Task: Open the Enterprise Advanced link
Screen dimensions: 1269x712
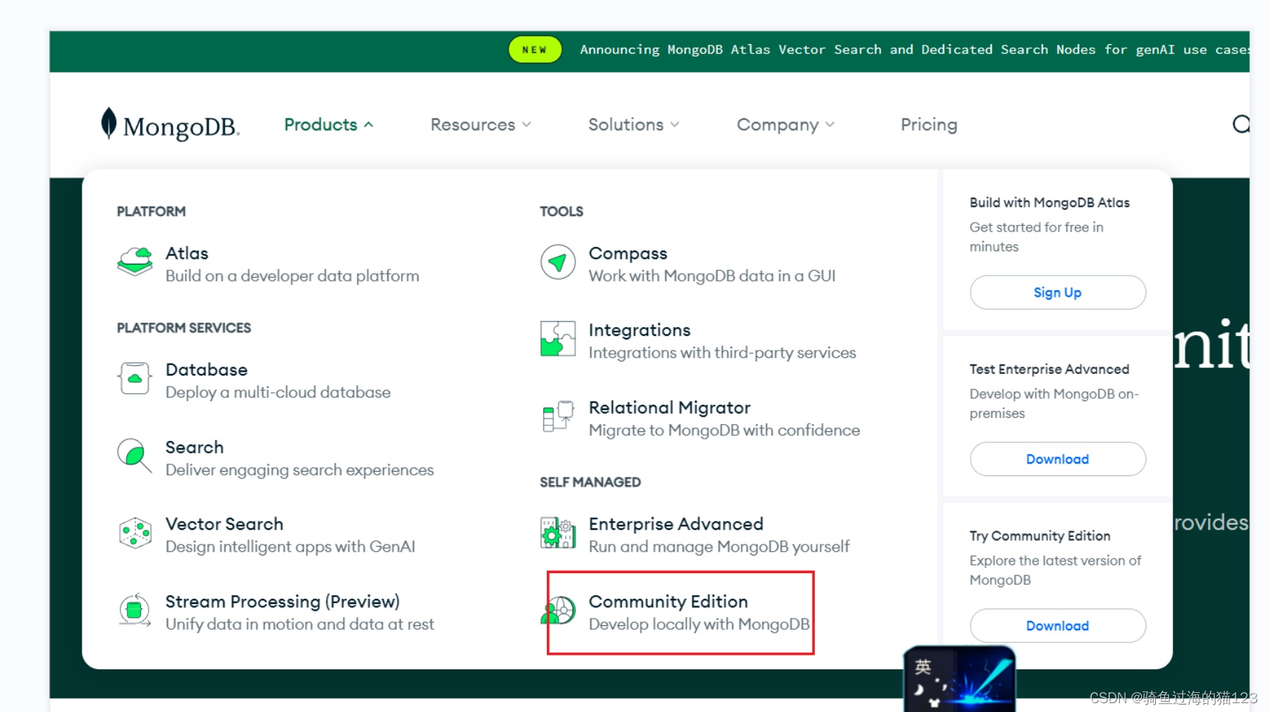Action: 676,524
